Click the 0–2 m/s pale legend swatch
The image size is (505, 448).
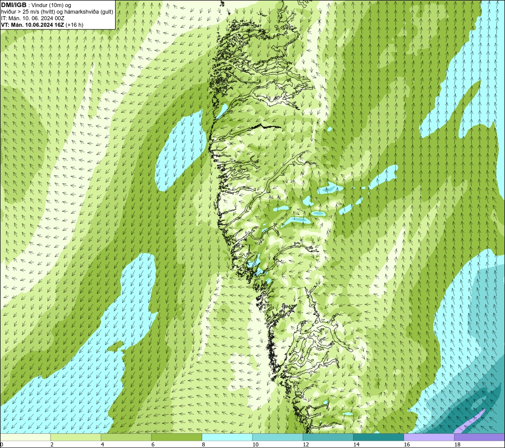coord(25,437)
